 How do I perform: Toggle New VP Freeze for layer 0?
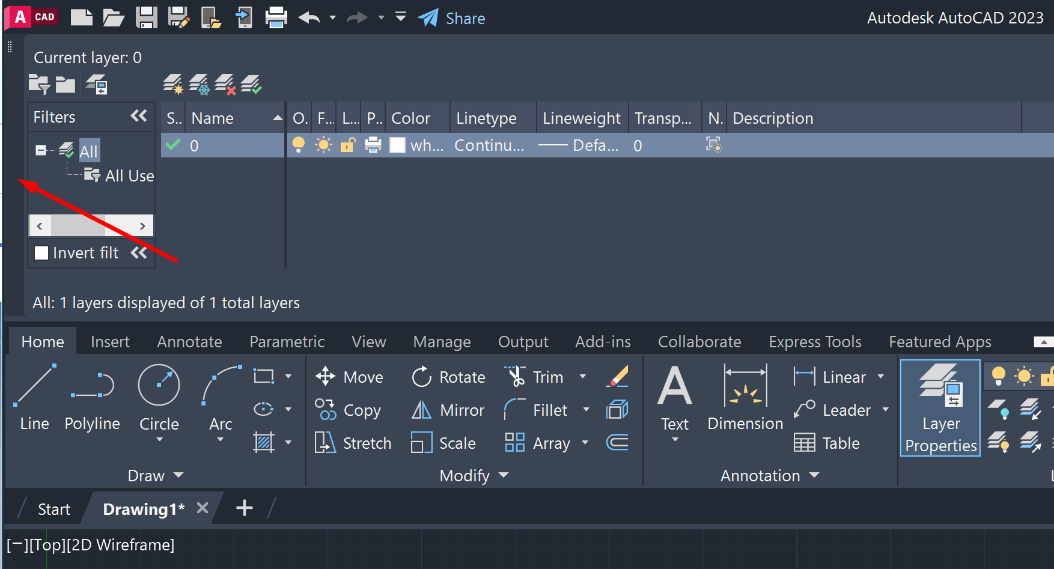[714, 145]
